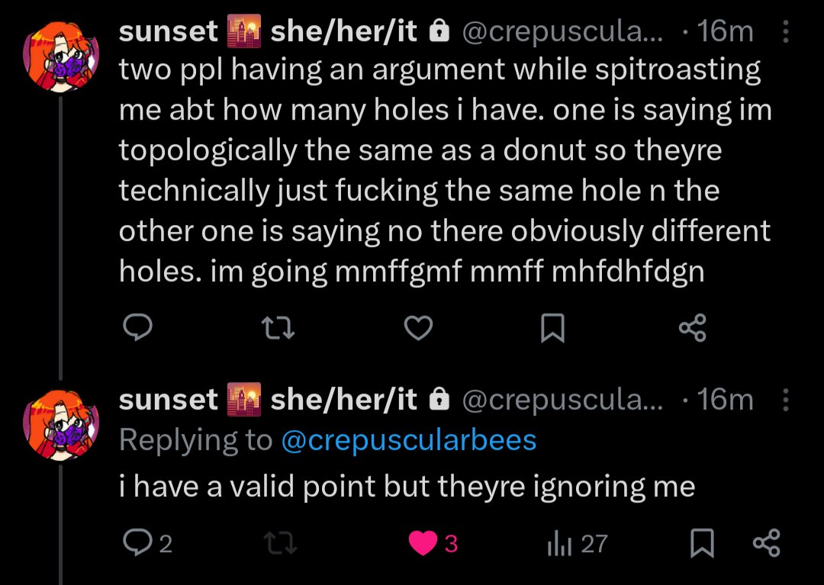The height and width of the screenshot is (585, 824).
Task: Share the reply tweet
Action: pyautogui.click(x=766, y=543)
